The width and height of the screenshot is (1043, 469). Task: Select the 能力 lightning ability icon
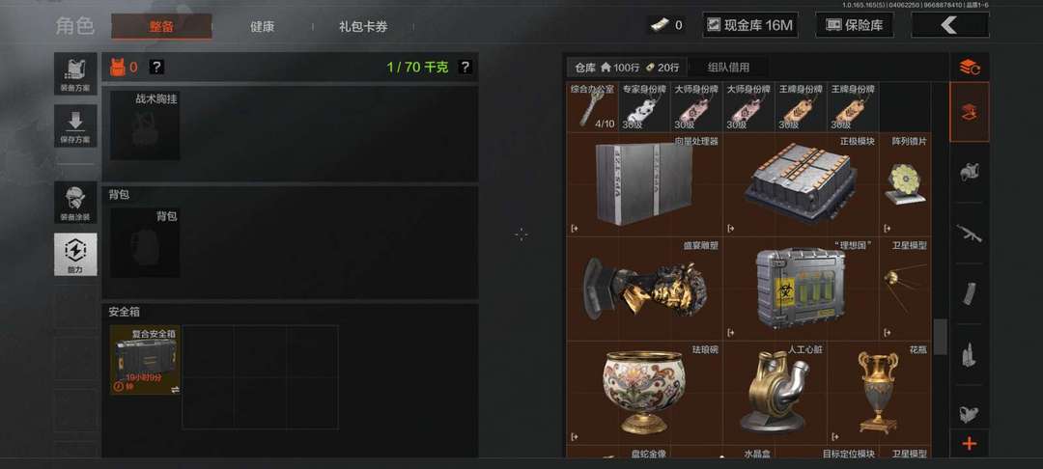tap(75, 255)
